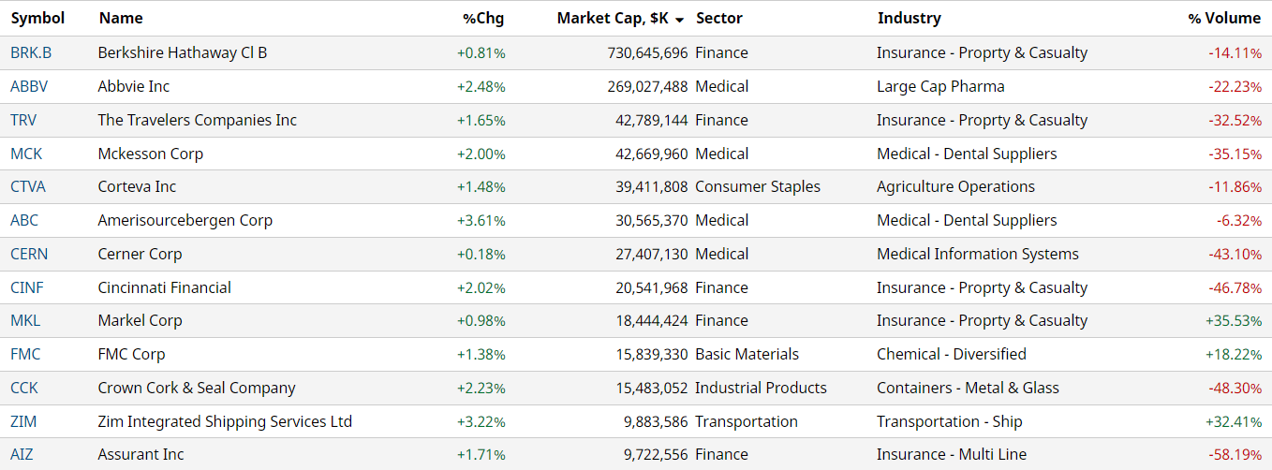Viewport: 1272px width, 470px height.
Task: Select the CCK ticker link
Action: (x=24, y=389)
